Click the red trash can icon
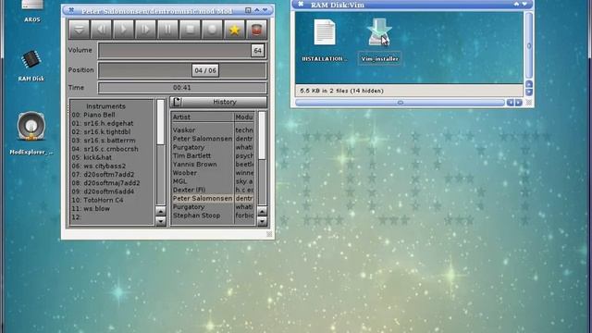This screenshot has width=592, height=333. pos(257,30)
